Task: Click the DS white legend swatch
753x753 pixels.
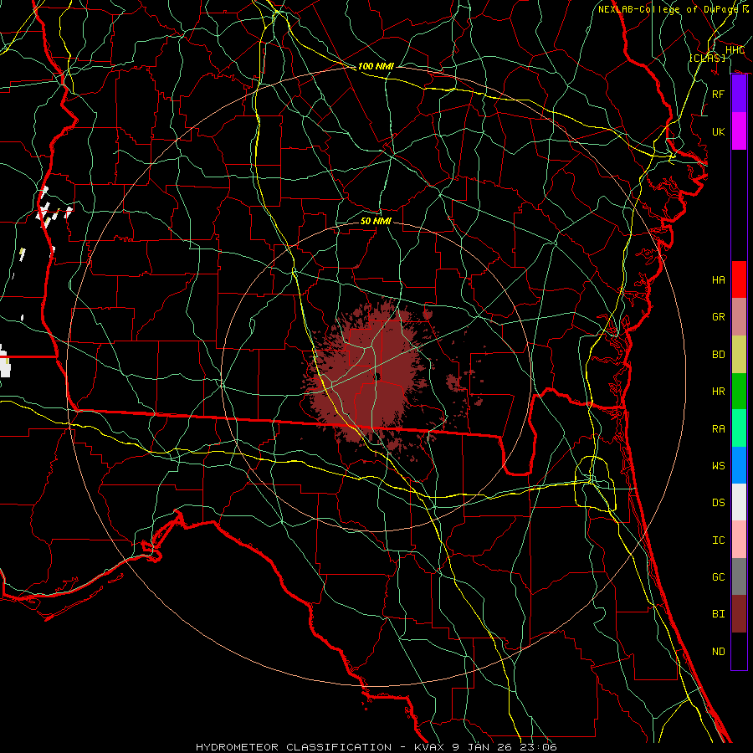Action: (x=739, y=502)
